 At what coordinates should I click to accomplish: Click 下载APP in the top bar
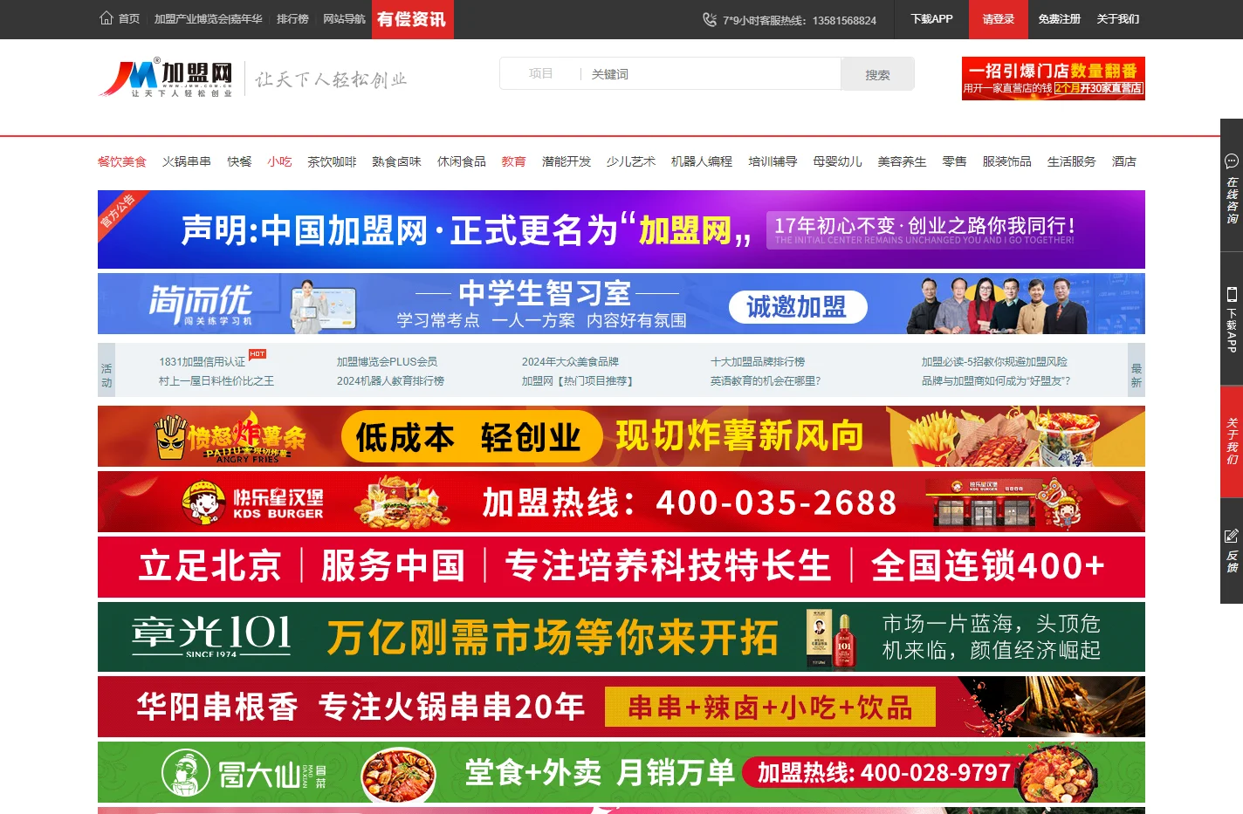(931, 19)
